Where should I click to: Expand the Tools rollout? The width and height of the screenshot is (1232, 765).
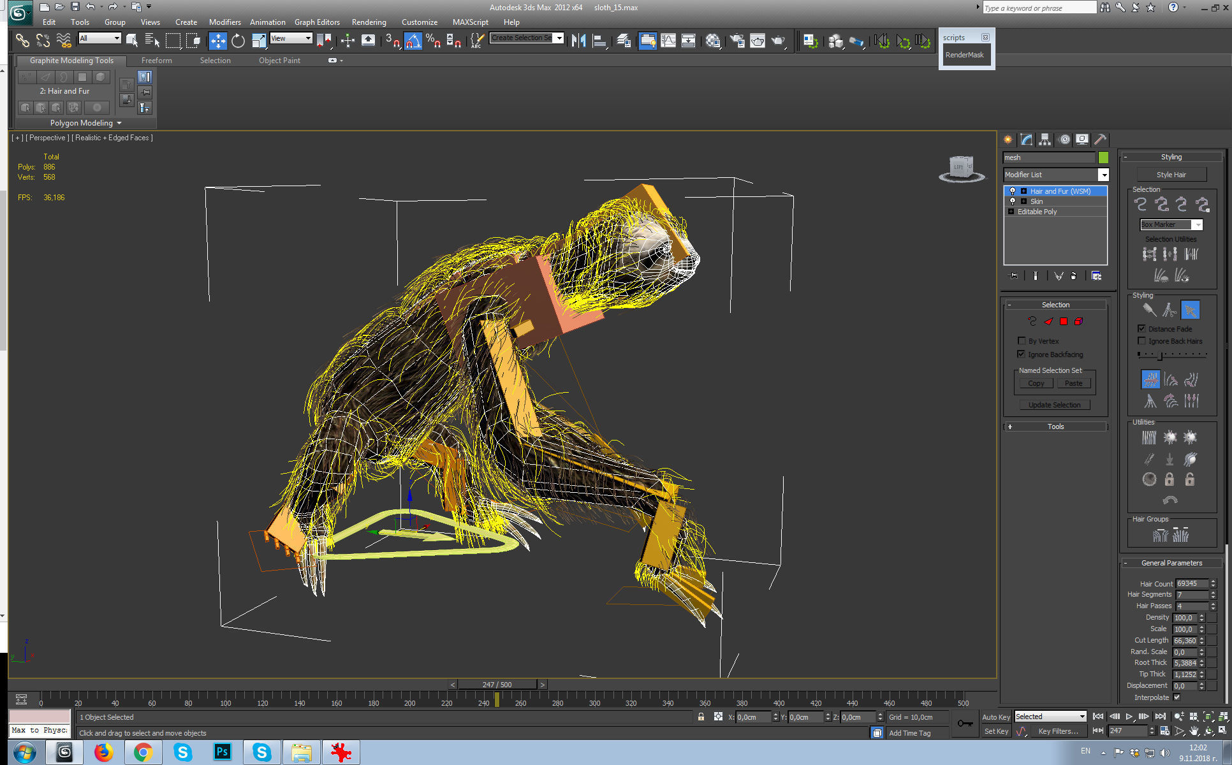[1055, 426]
